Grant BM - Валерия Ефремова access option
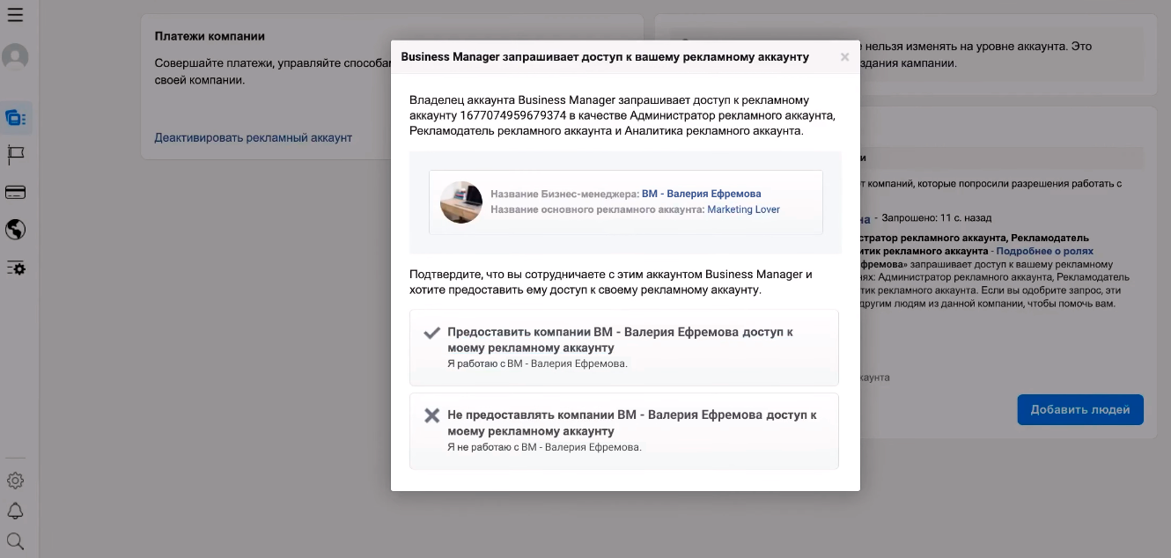1171x558 pixels. [624, 348]
